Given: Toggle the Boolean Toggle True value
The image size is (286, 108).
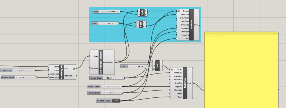Looking at the screenshot, I should pos(116,101).
